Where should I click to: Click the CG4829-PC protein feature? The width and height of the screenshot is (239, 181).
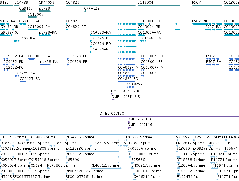126,76
